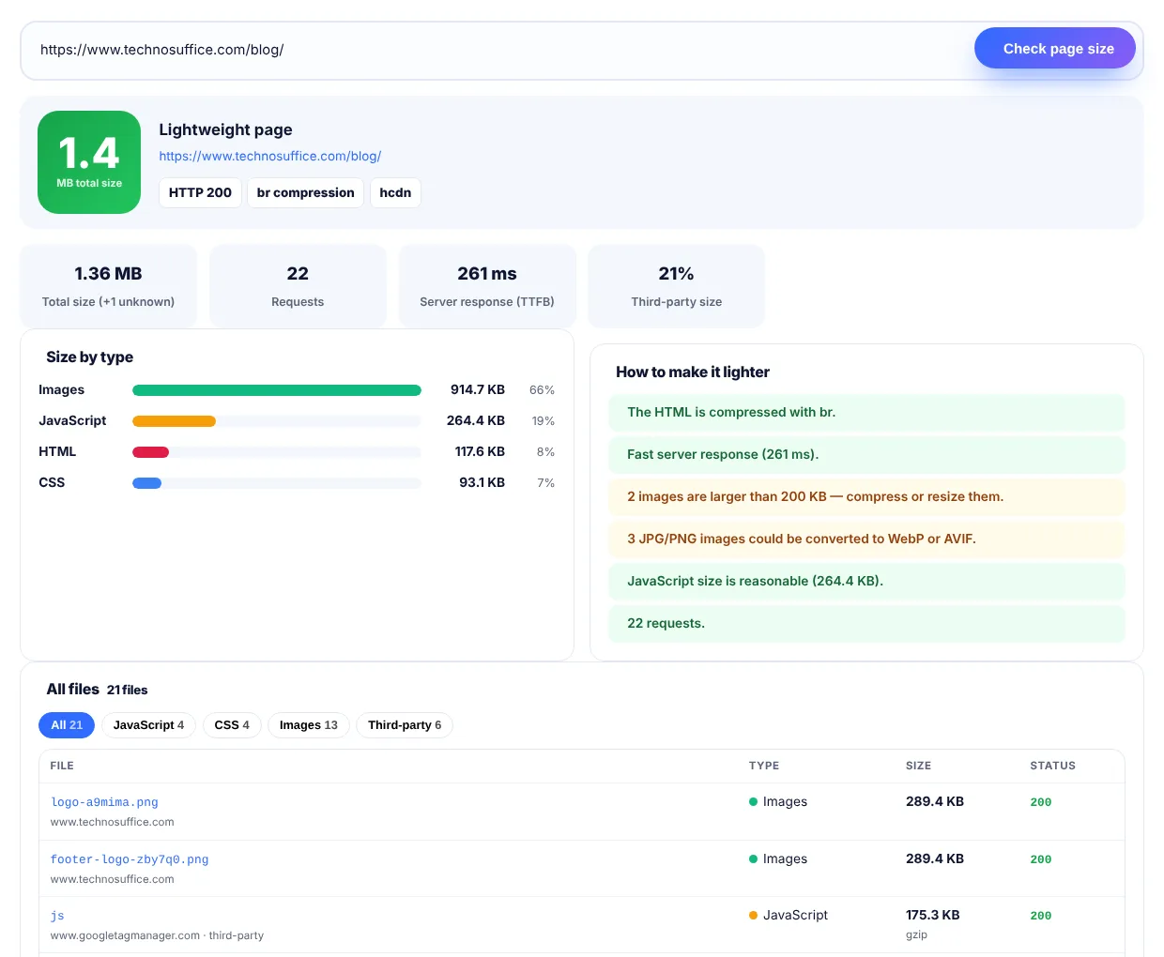Click the 914.7 KB Images value
Viewport: 1164px width, 957px height.
pyautogui.click(x=478, y=389)
